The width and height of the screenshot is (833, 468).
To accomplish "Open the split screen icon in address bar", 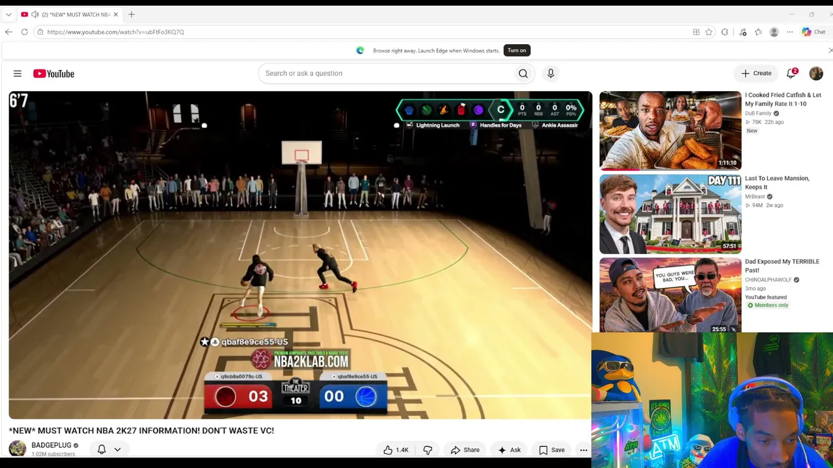I will [696, 32].
